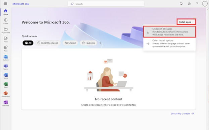The height and width of the screenshot is (130, 209).
Task: Open Feed in the sidebar
Action: [6, 39]
